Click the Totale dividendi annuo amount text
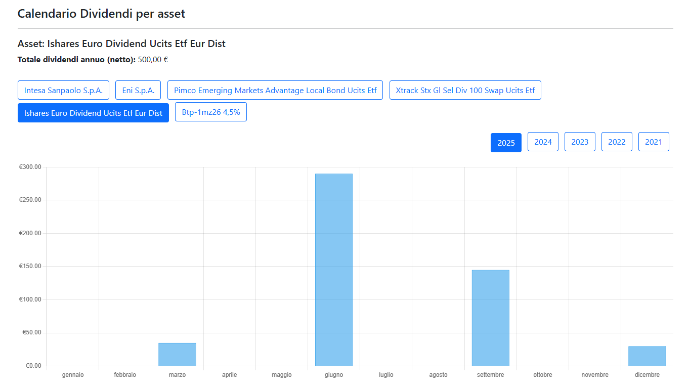 tap(153, 60)
